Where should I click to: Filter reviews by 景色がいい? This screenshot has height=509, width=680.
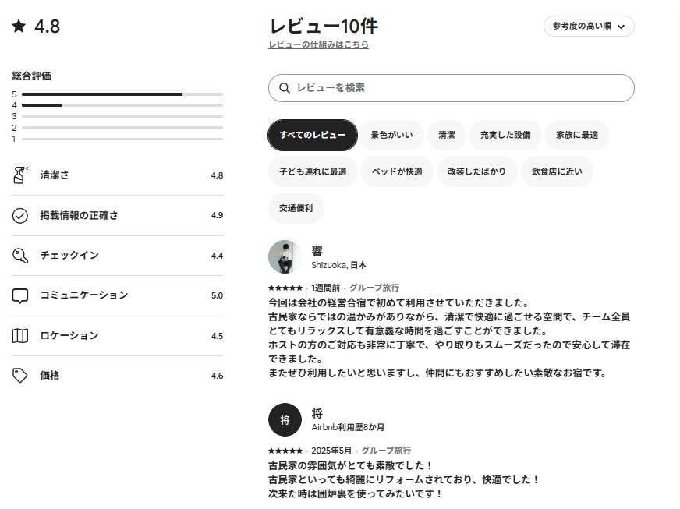(392, 135)
